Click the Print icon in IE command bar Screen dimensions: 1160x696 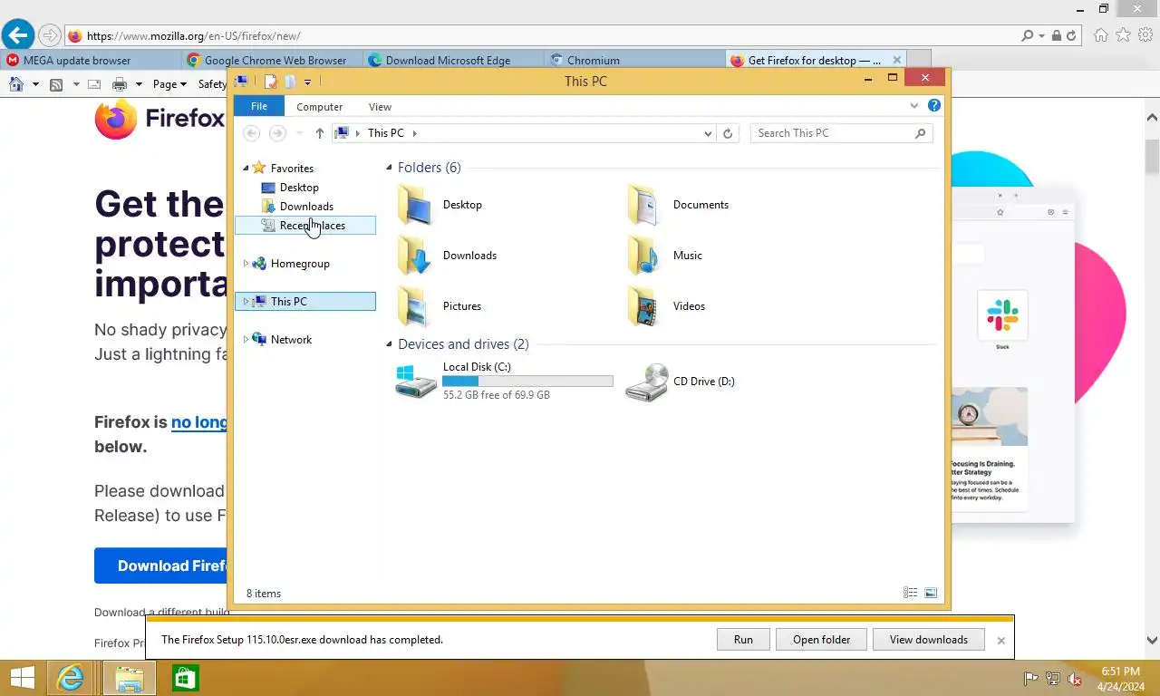click(x=120, y=84)
